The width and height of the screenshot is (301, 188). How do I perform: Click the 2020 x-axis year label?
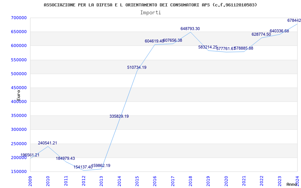[x=226, y=181]
